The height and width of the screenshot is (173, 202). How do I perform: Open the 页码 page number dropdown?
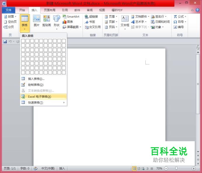pyautogui.click(x=111, y=27)
